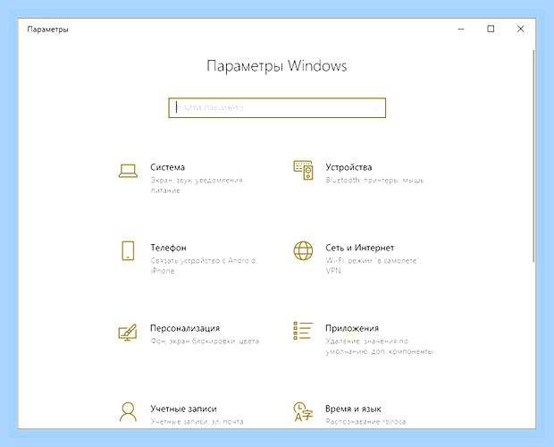Viewport: 554px width, 447px height.
Task: Open the Время и язык clock icon
Action: click(x=303, y=412)
